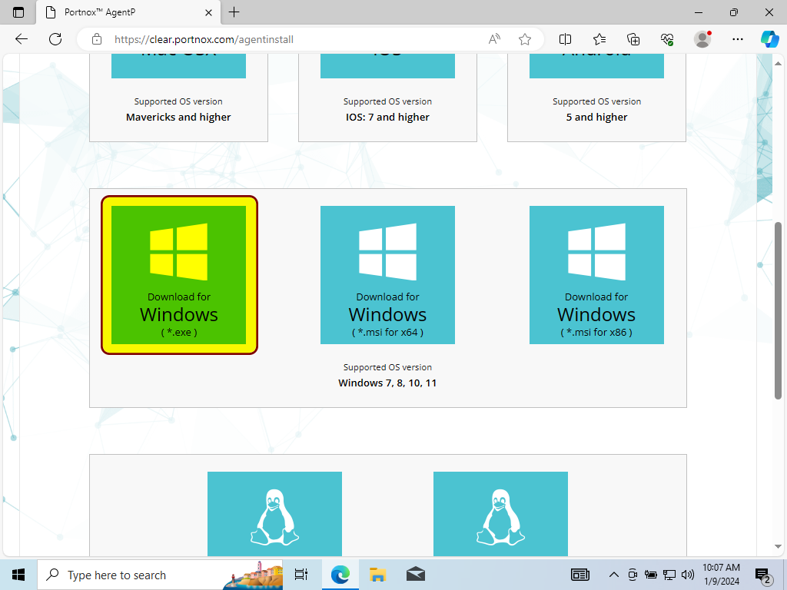Show hidden system tray icons

pos(613,575)
